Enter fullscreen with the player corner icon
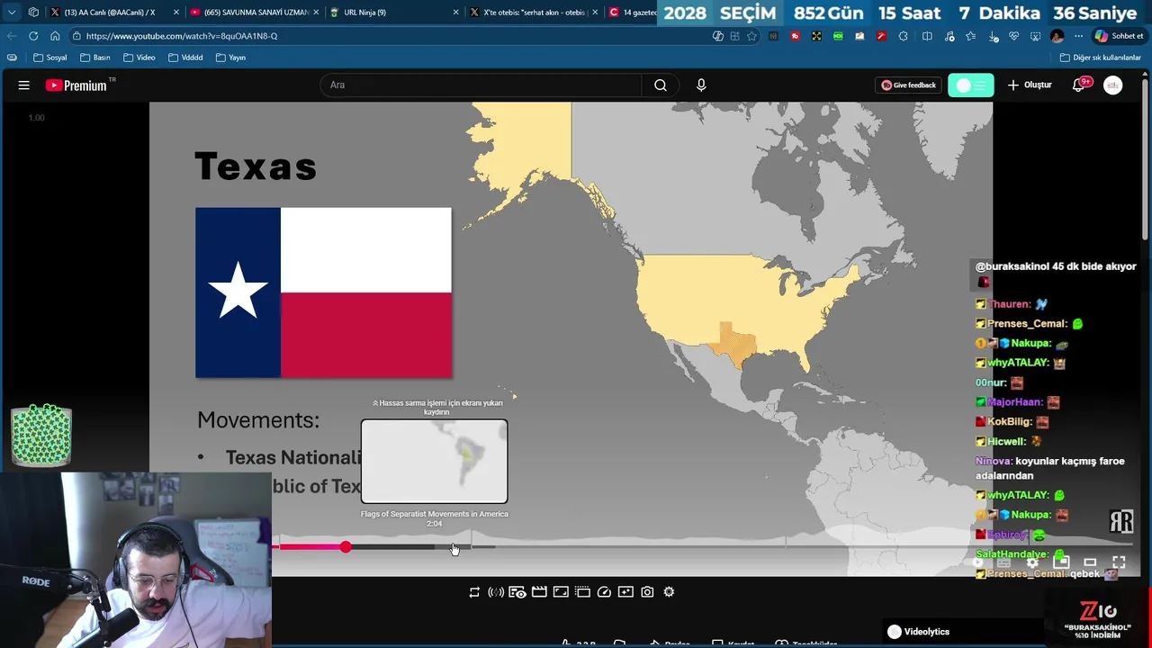The width and height of the screenshot is (1152, 648). coord(1119,562)
